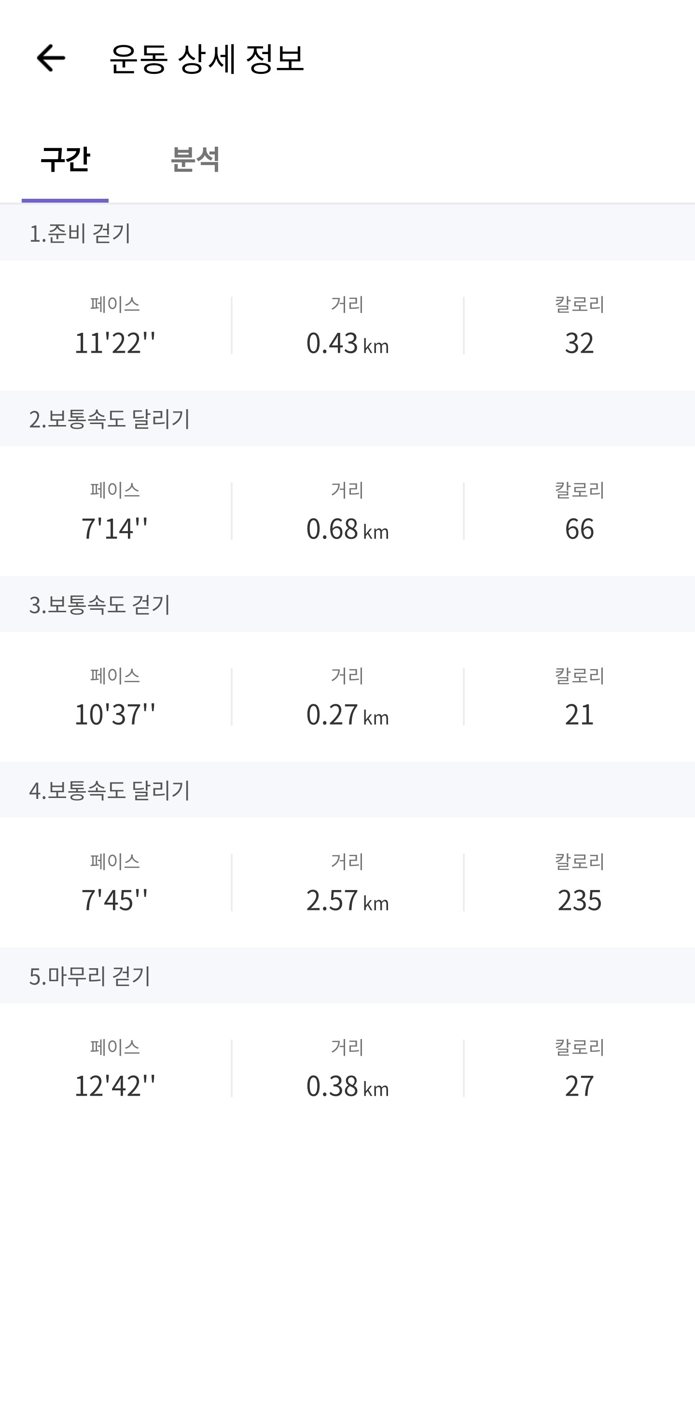
Task: Tap the 0.27 km distance value
Action: (x=347, y=714)
